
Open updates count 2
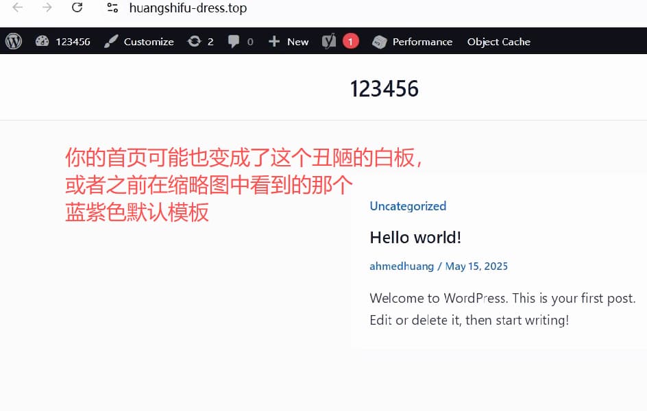pos(210,42)
